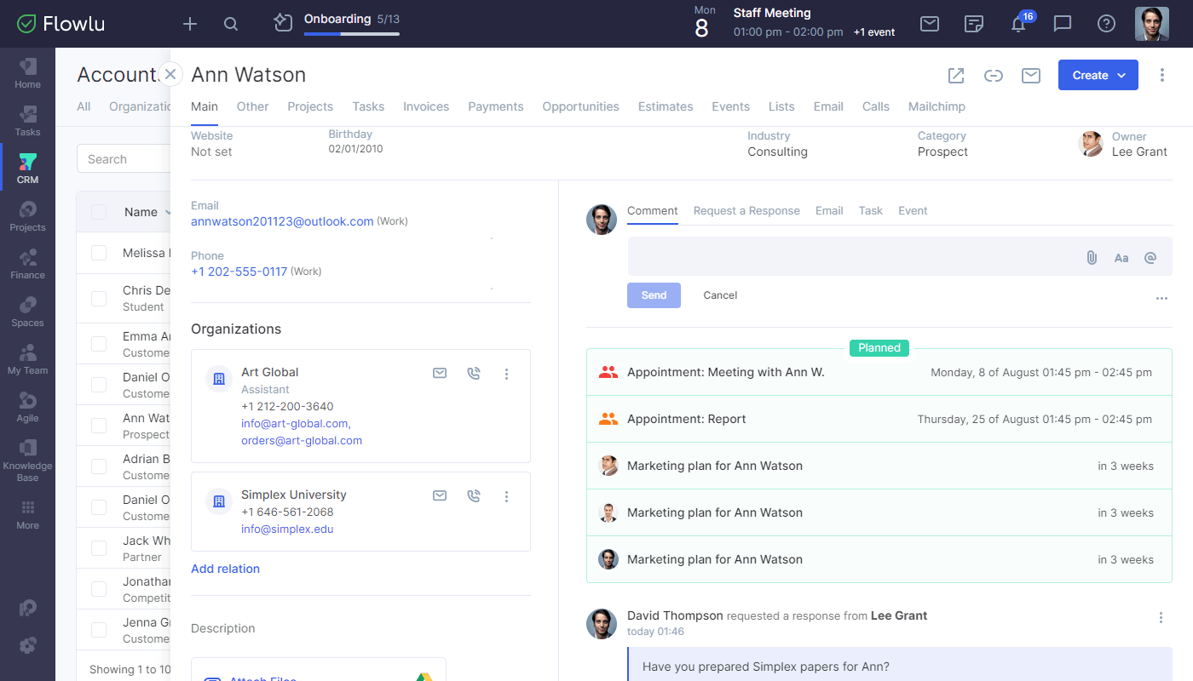
Task: Call Art Global organization icon
Action: tap(474, 373)
